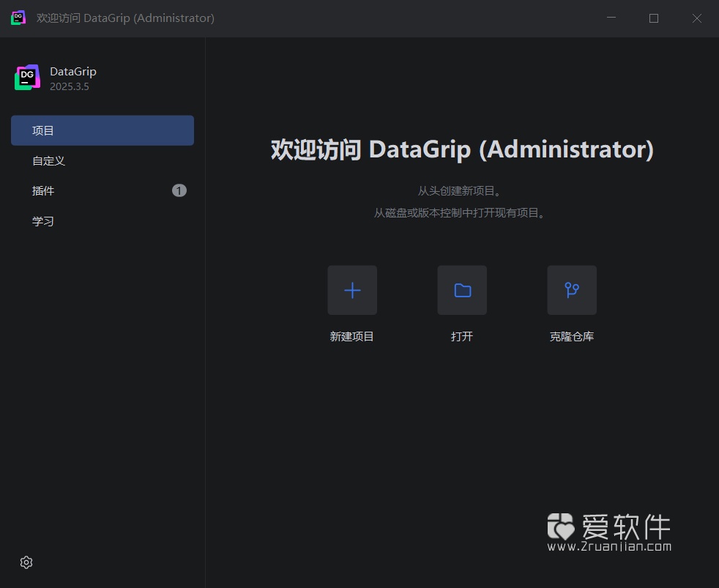Click the Open folder icon
Viewport: 719px width, 588px height.
click(461, 290)
